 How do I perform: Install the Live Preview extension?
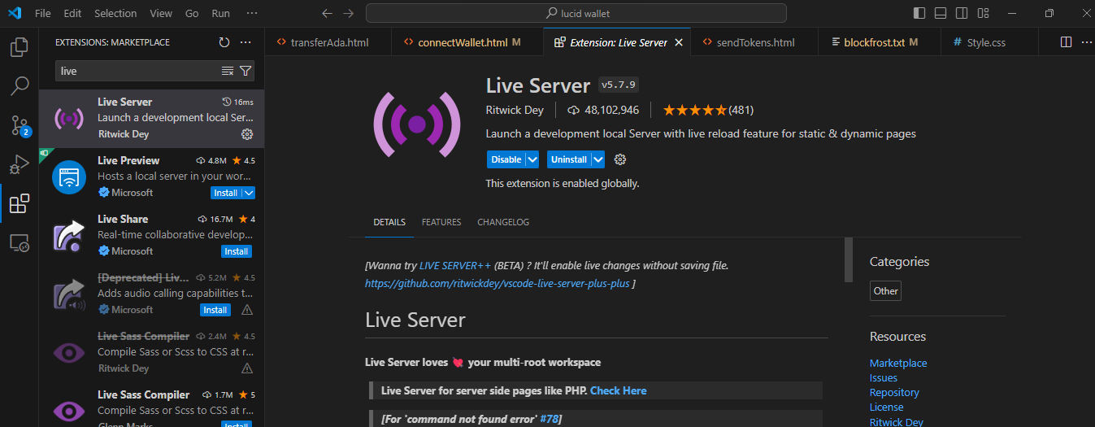(226, 193)
